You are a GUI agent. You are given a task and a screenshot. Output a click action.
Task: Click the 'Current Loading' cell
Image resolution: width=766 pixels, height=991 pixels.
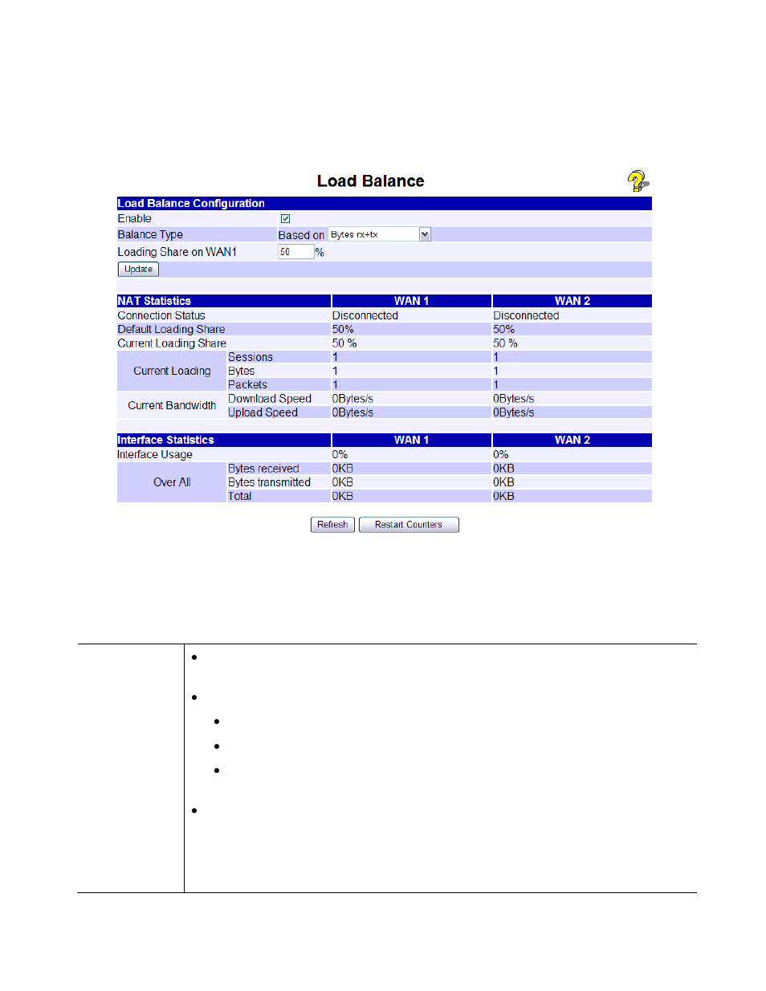[172, 371]
